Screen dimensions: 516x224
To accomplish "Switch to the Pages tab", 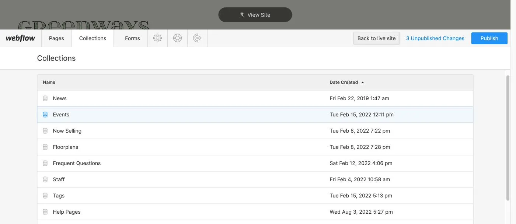I will pos(56,38).
